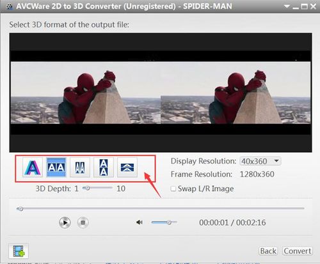320x264 pixels.
Task: Open the Display Resolution dropdown
Action: (260, 161)
